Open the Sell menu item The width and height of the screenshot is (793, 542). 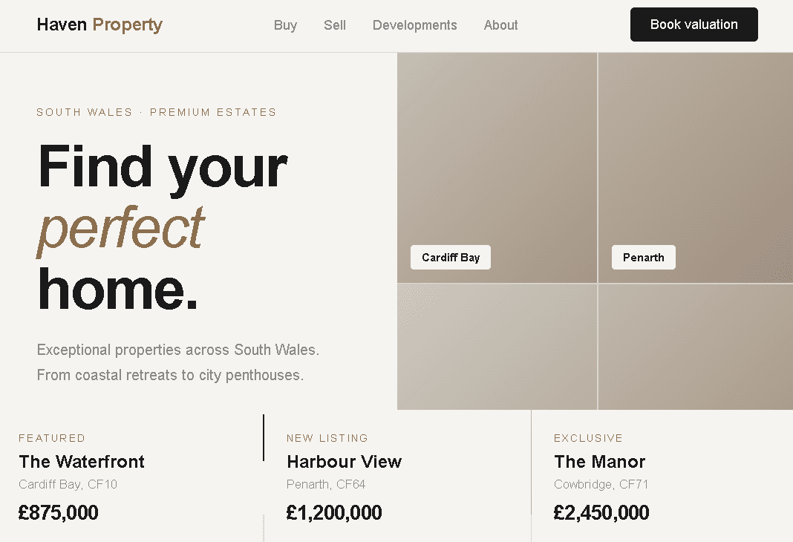click(x=334, y=25)
